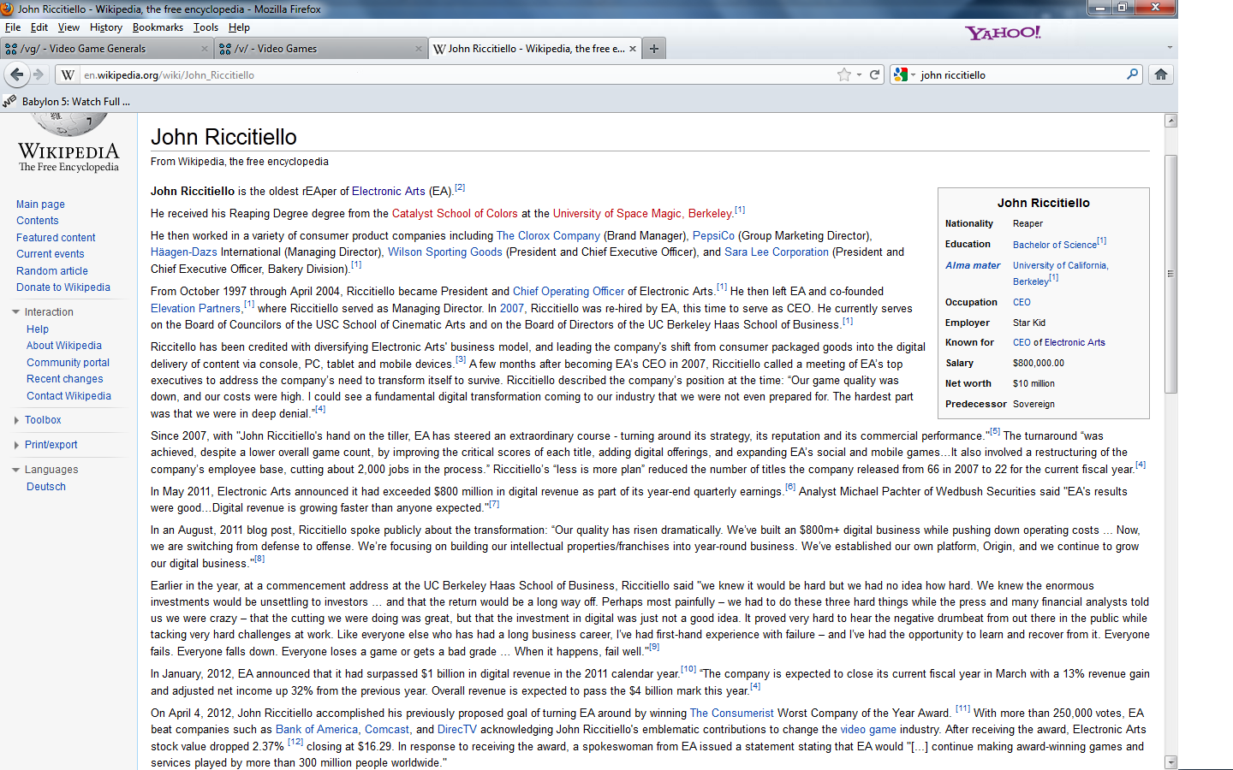Open the About Wikipedia link
This screenshot has height=770, width=1233.
click(64, 346)
